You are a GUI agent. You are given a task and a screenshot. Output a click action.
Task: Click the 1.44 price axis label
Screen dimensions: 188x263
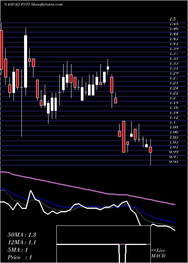click(174, 34)
